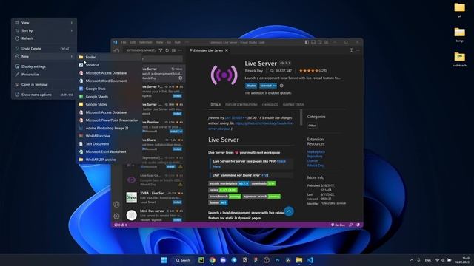This screenshot has width=474, height=266.
Task: Click Undo Delete in the context menu
Action: click(x=44, y=49)
